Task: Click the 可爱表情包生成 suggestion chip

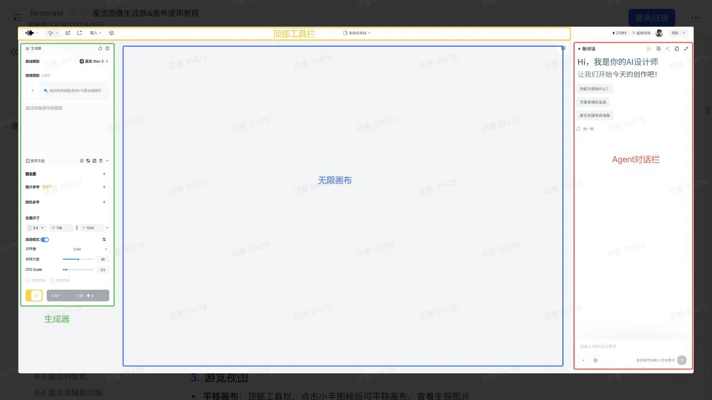Action: point(594,102)
